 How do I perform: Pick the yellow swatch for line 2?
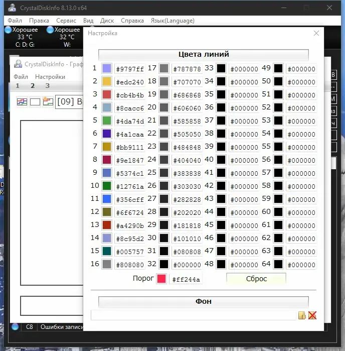click(107, 81)
